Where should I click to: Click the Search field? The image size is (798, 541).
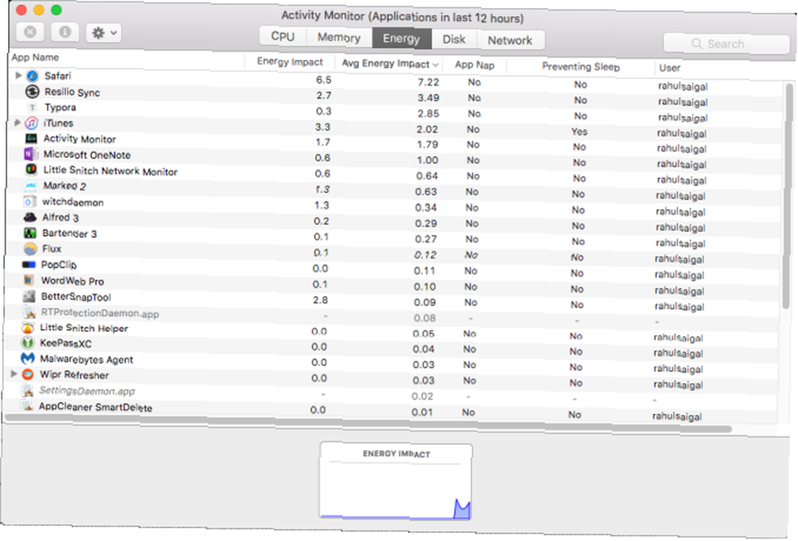tap(726, 44)
